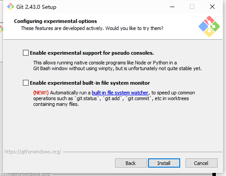Enable the pseudo consoles checkbox

[26, 53]
